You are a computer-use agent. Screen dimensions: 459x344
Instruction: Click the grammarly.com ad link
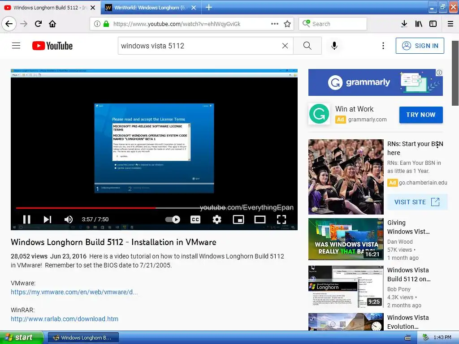click(367, 119)
